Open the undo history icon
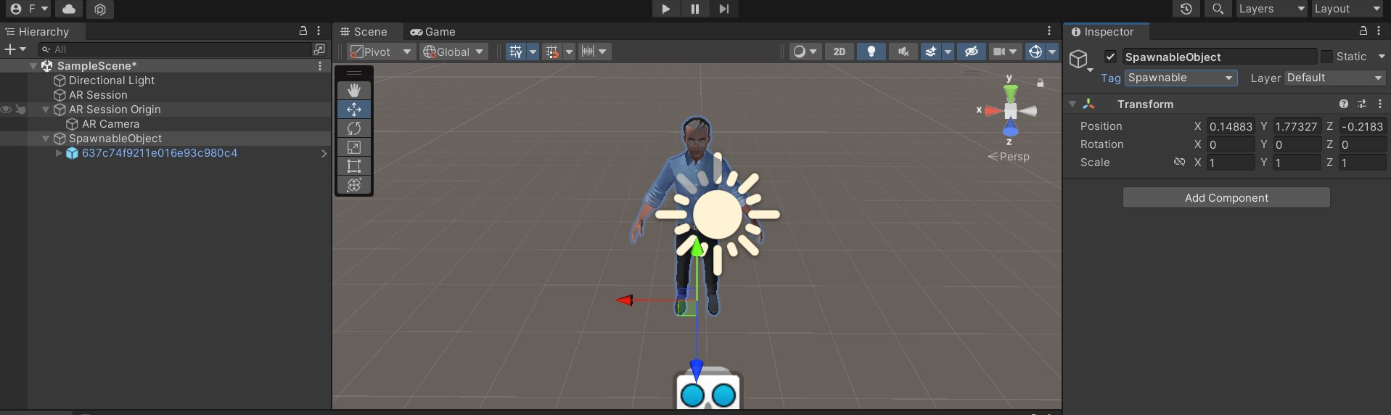 tap(1186, 9)
